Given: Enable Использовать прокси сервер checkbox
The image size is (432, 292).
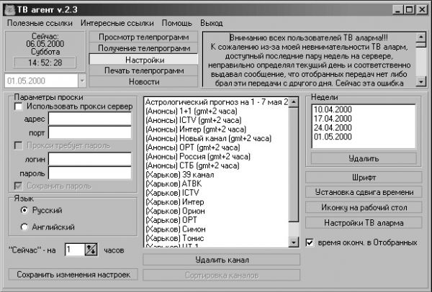Looking at the screenshot, I should (19, 106).
